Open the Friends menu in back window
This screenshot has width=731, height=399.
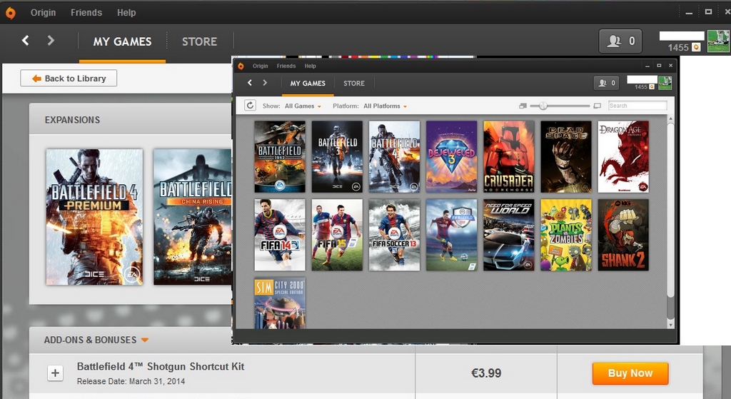pos(86,13)
